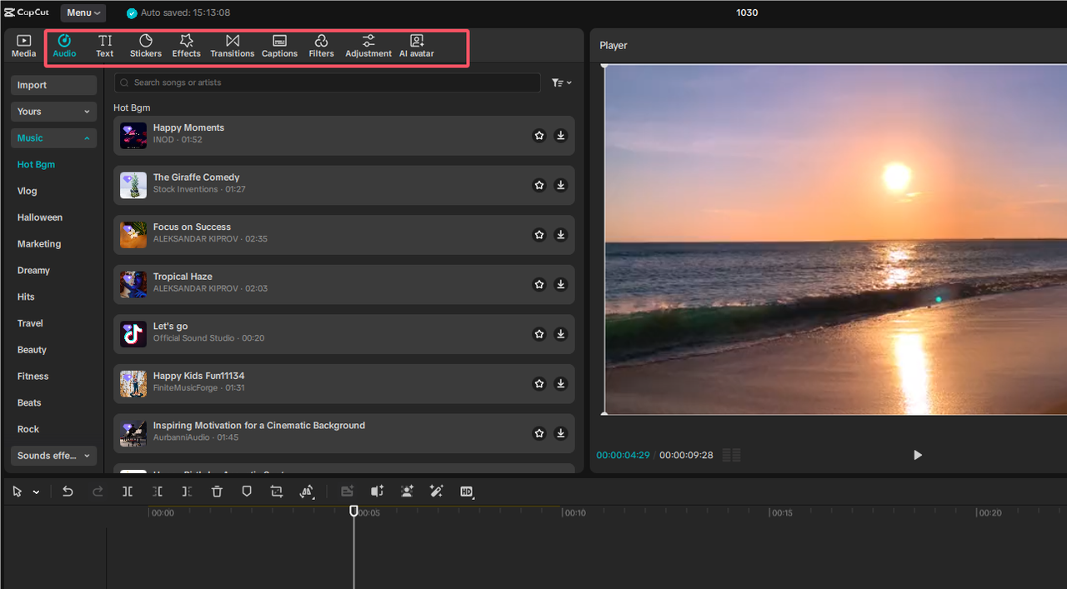Collapse the Music category list
The width and height of the screenshot is (1067, 589).
pyautogui.click(x=53, y=137)
